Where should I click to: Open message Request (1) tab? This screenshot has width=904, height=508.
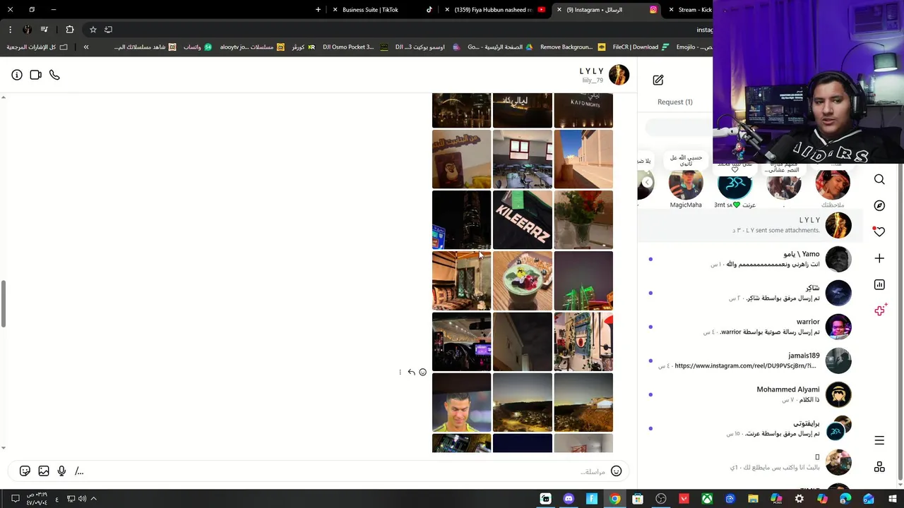(x=674, y=102)
